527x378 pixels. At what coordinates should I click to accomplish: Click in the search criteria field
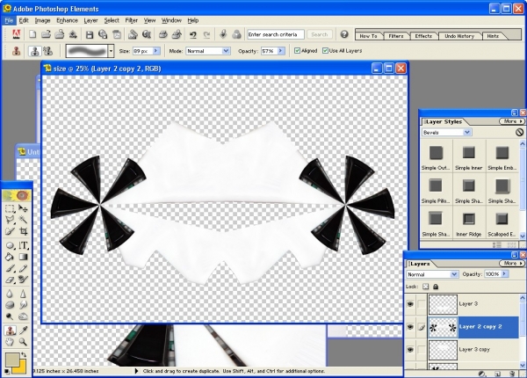tap(276, 34)
